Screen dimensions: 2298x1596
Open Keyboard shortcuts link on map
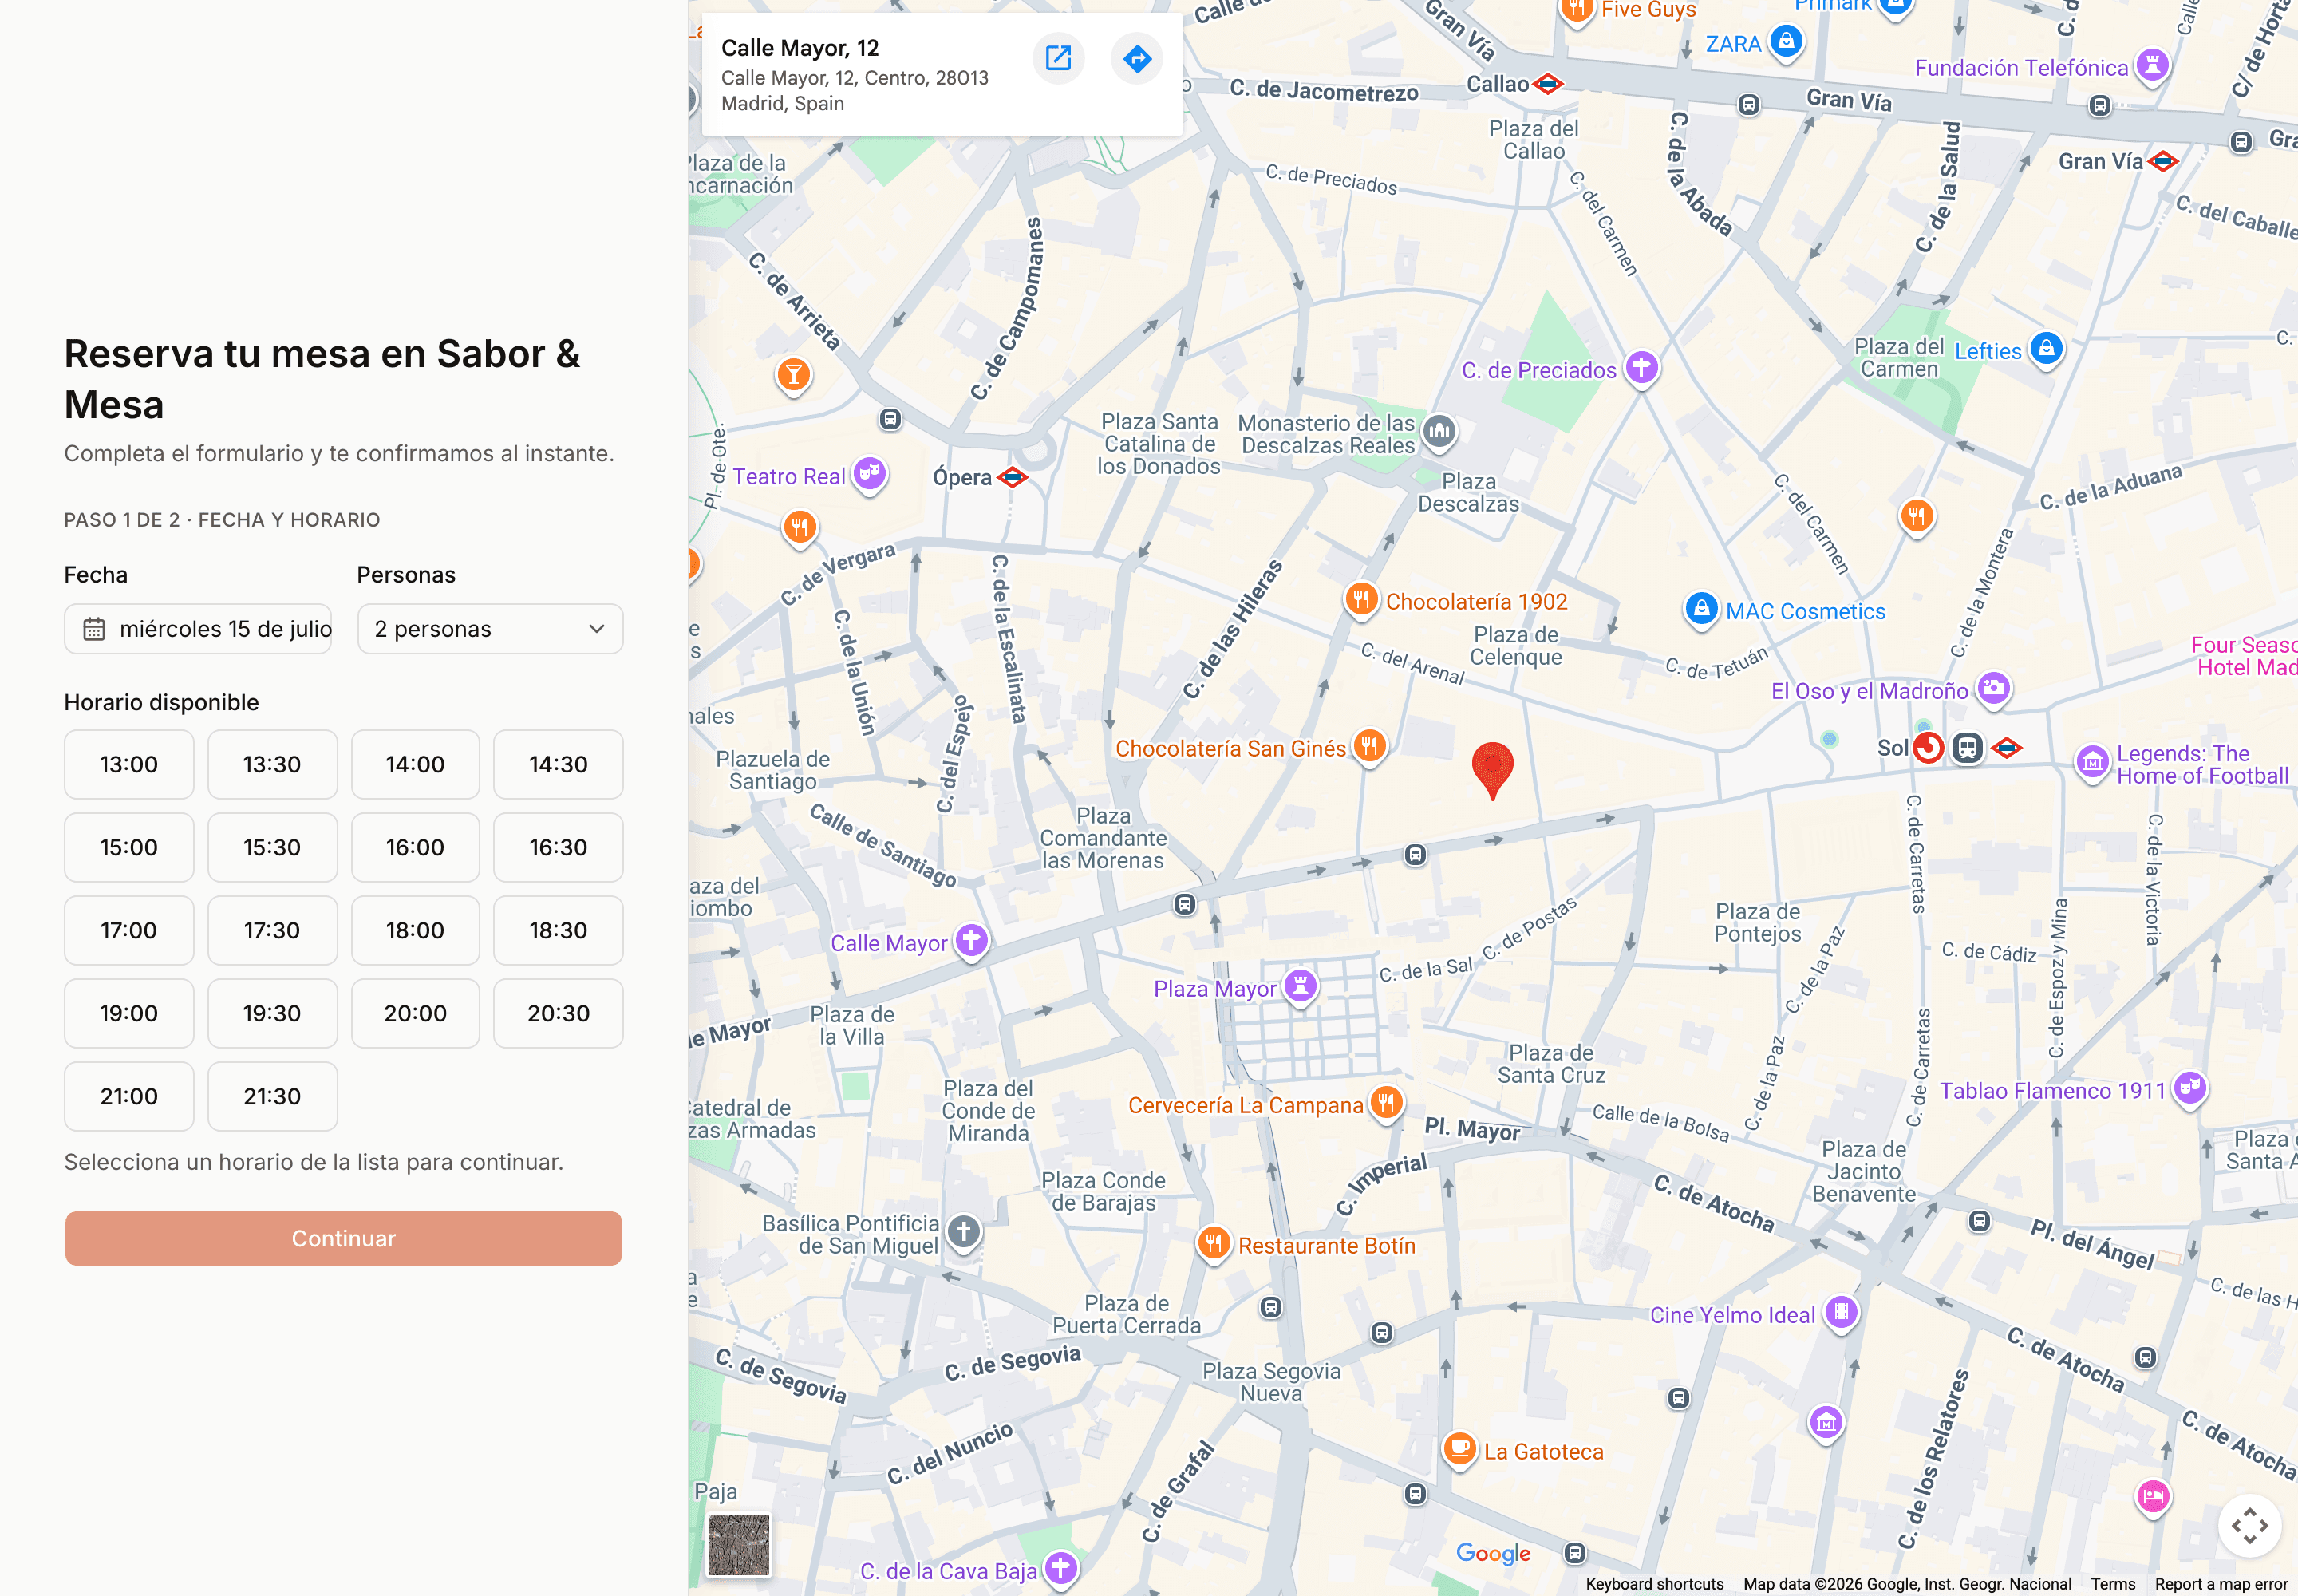pos(1654,1584)
